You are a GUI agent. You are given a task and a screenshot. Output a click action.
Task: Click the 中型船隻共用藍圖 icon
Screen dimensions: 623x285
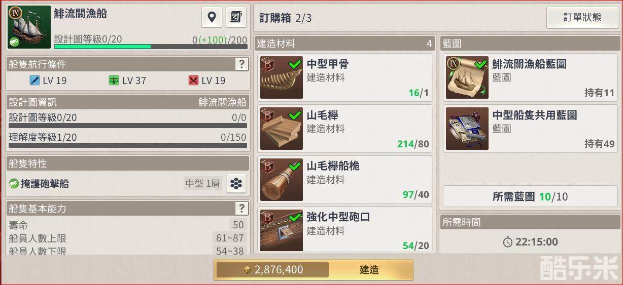click(x=467, y=129)
